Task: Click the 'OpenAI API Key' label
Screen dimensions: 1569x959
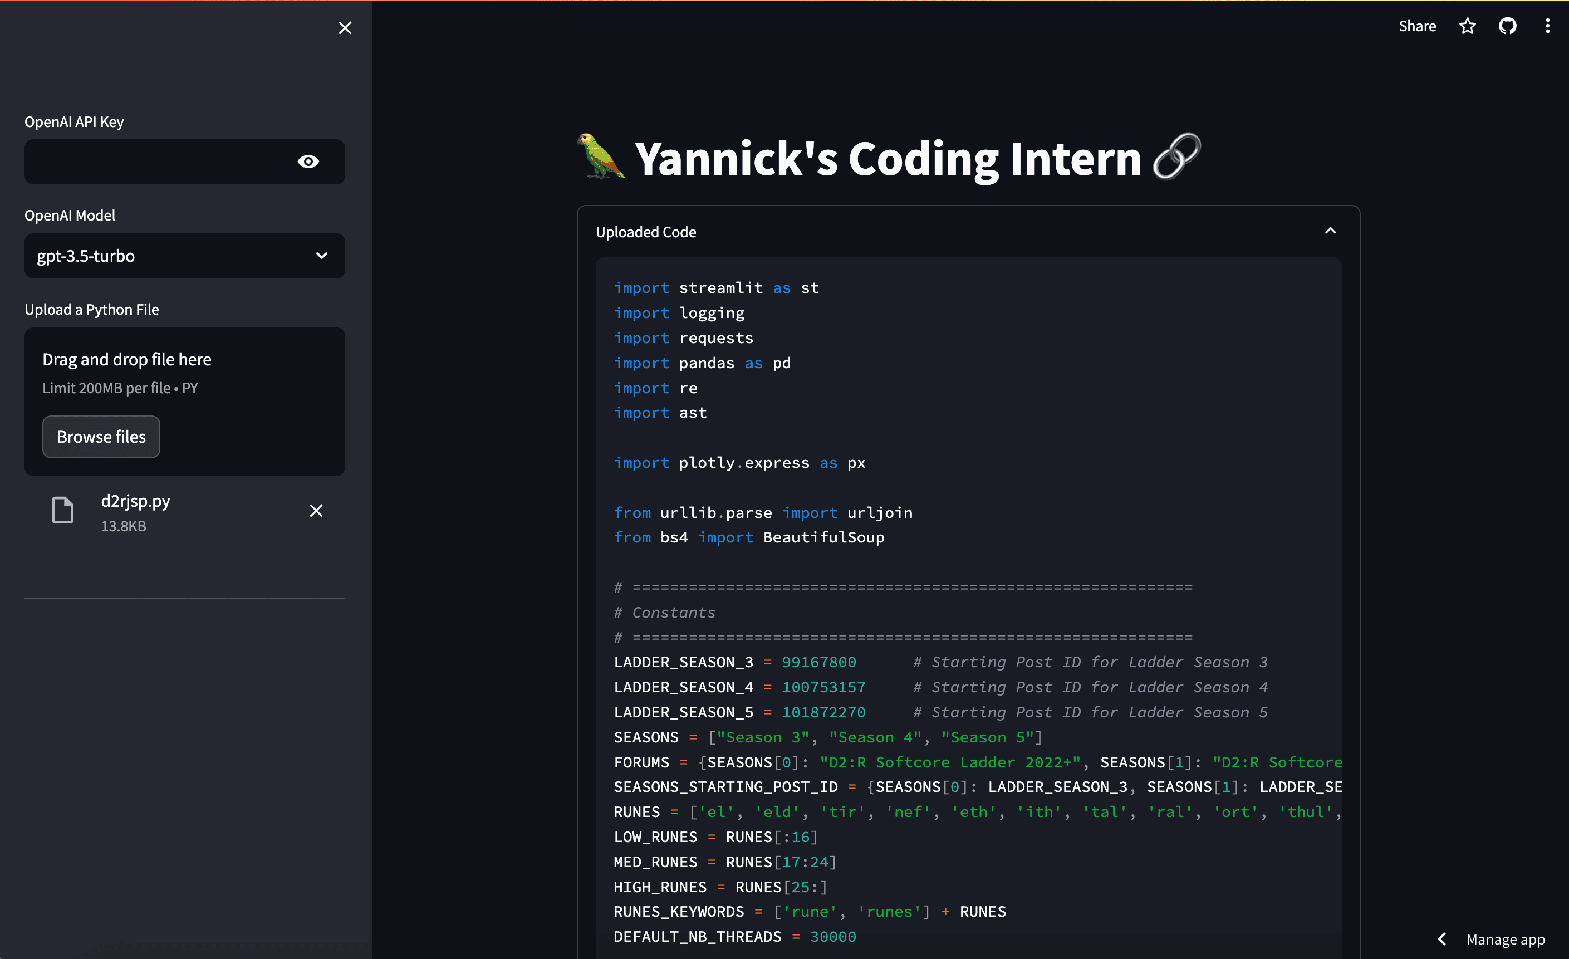Action: (x=74, y=121)
